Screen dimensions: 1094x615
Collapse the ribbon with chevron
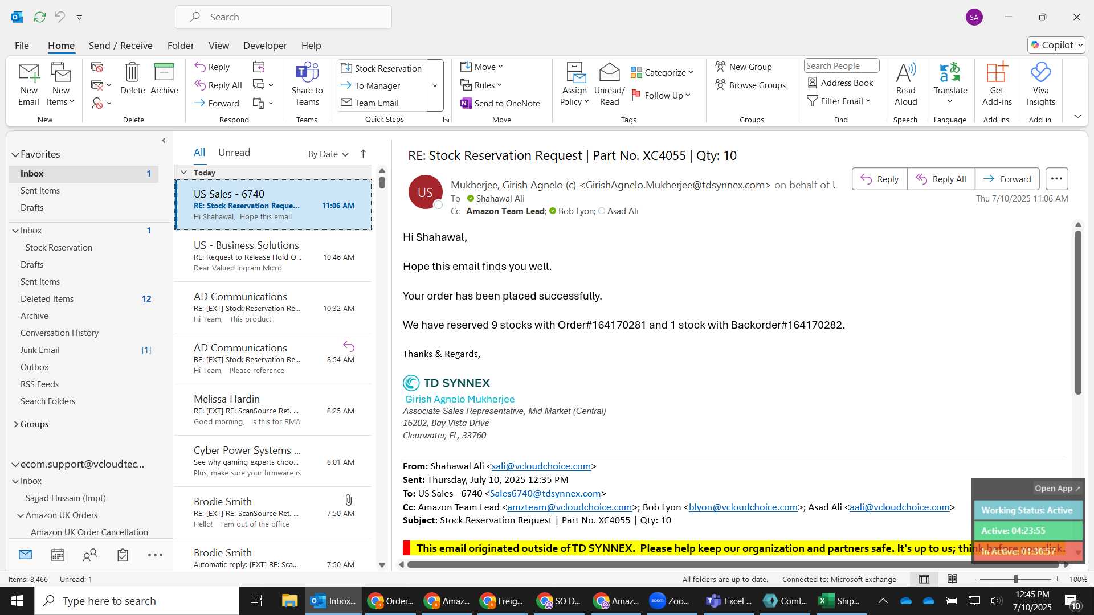click(x=1077, y=117)
